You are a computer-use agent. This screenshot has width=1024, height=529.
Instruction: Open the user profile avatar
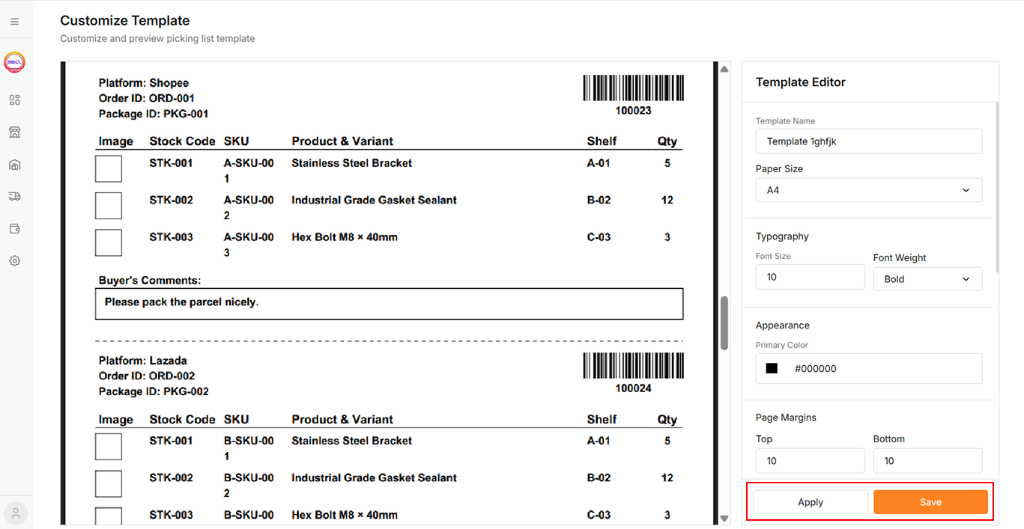pos(16,513)
